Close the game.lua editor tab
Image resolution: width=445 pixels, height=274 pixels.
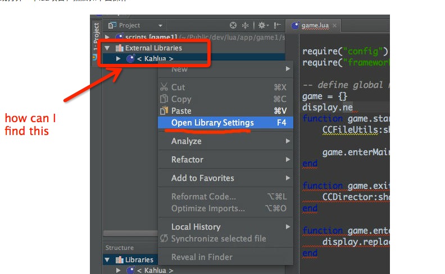pyautogui.click(x=335, y=25)
